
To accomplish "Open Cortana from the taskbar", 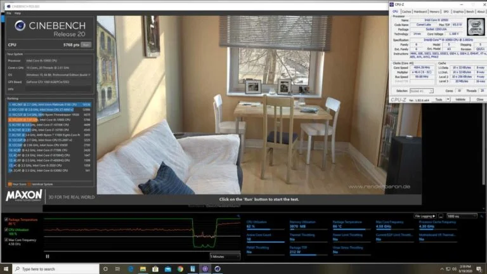I will (105, 269).
